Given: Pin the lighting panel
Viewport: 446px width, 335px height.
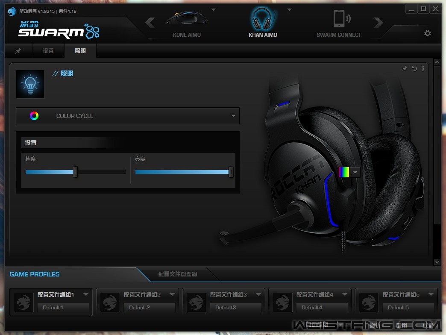Looking at the screenshot, I should [405, 68].
